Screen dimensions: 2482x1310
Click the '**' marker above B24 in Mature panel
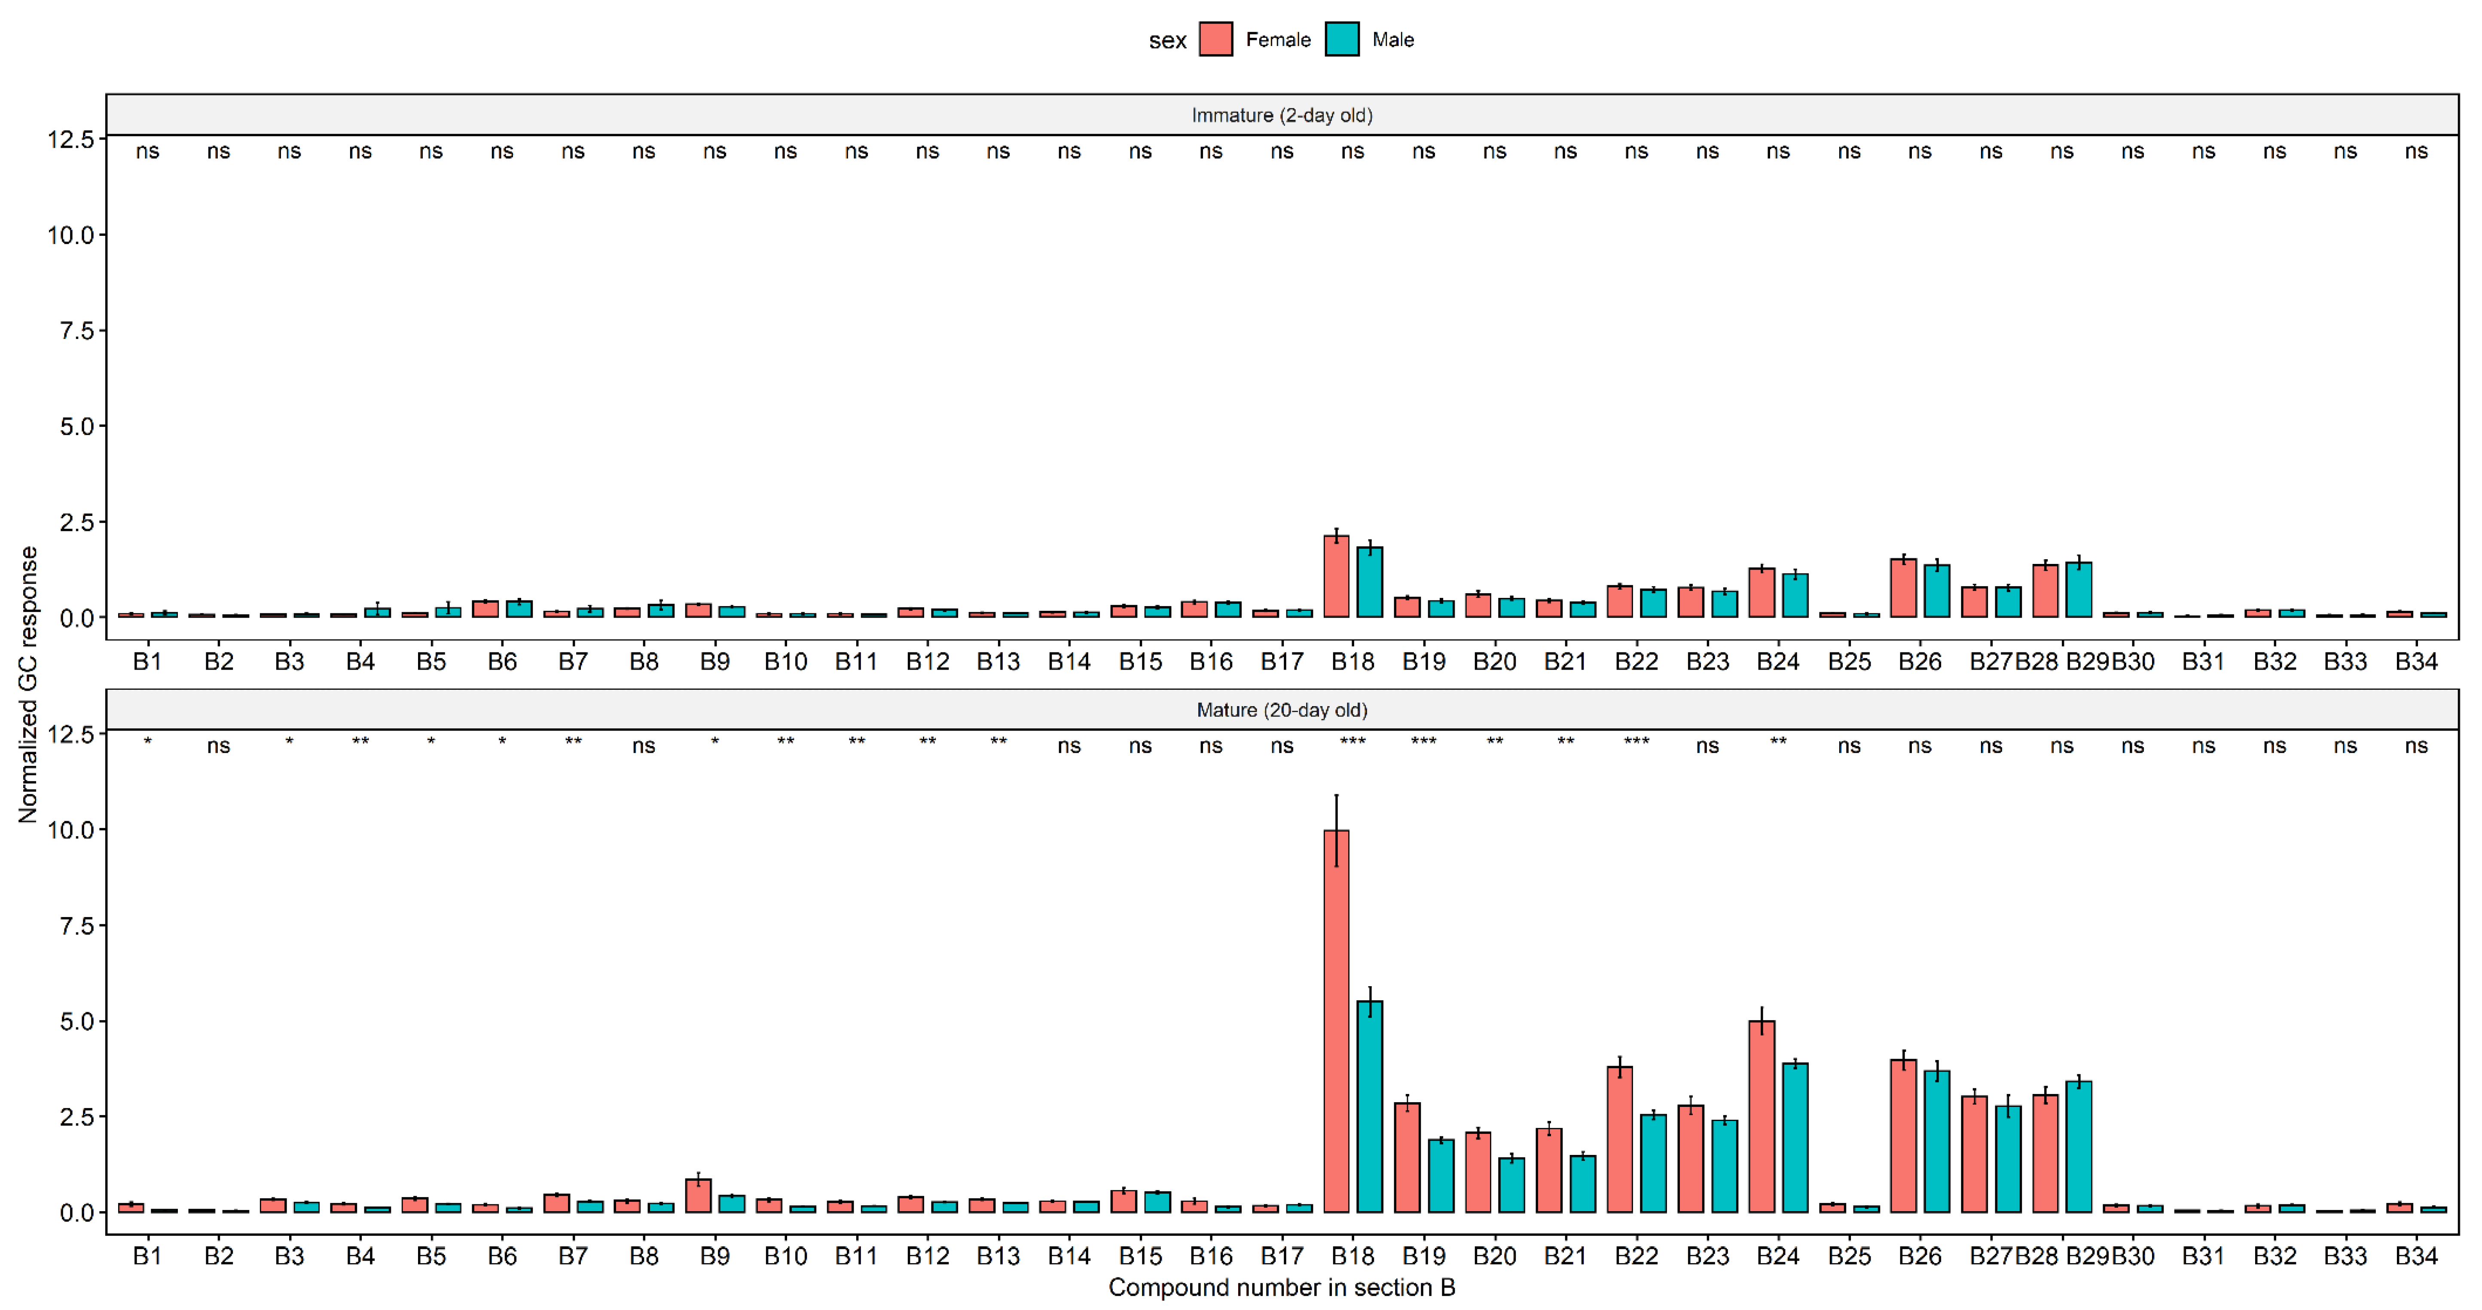pos(1778,742)
